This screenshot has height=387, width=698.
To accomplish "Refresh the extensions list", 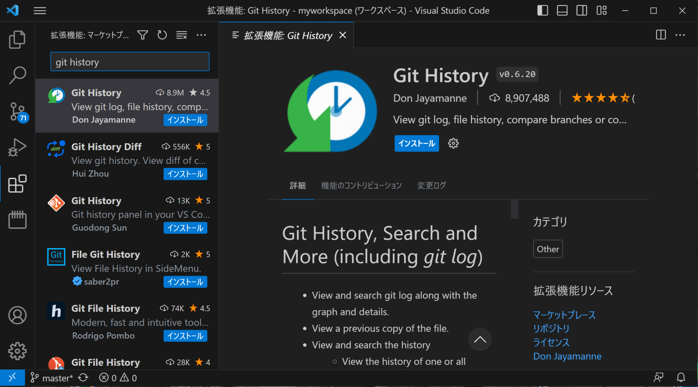I will [x=162, y=35].
